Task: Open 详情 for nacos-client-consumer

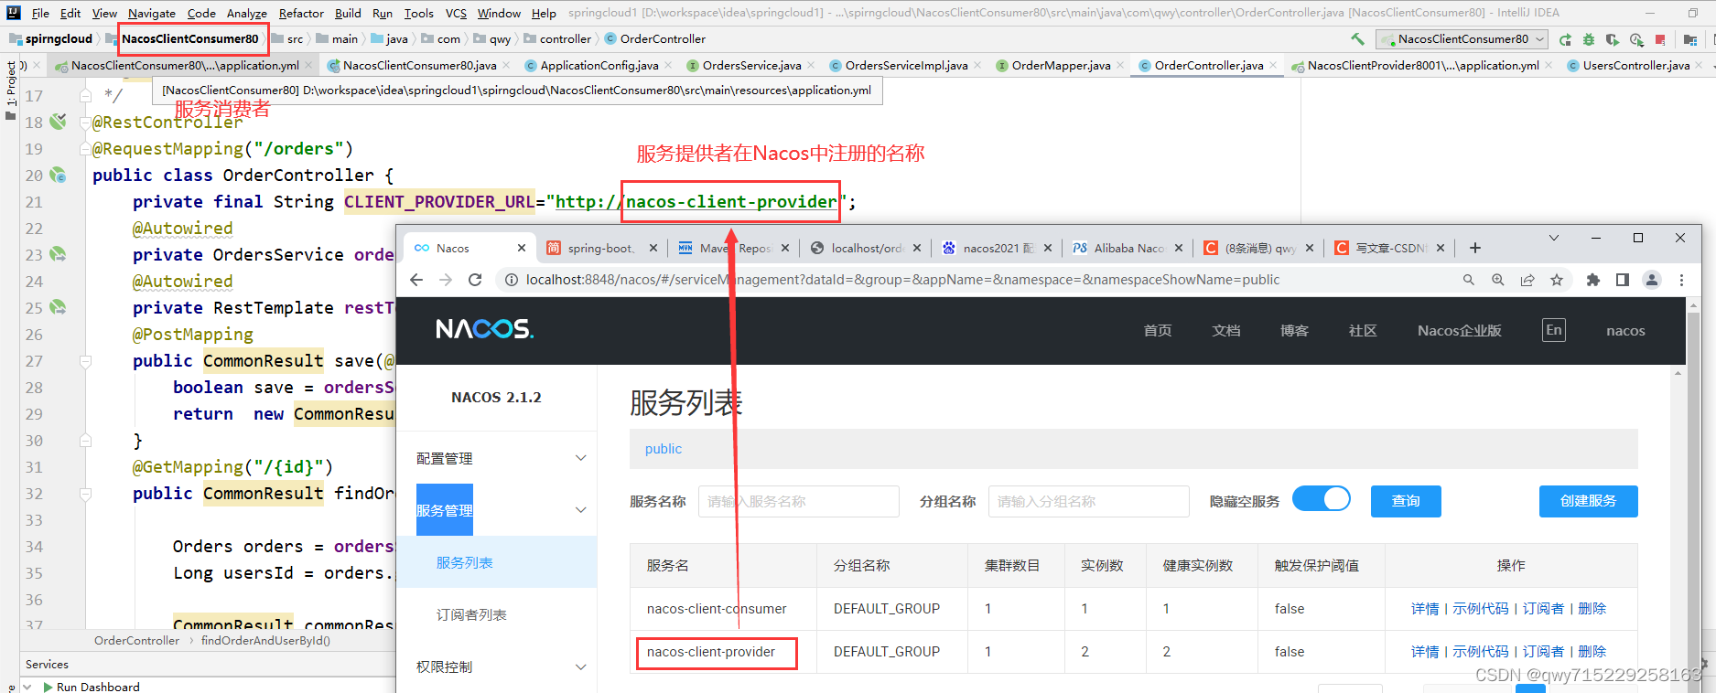Action: [1425, 609]
